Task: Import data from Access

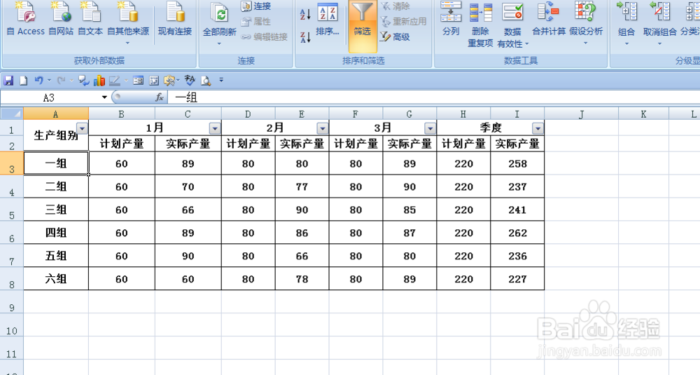Action: point(25,19)
